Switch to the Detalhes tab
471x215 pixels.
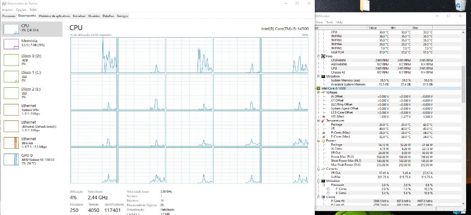109,16
